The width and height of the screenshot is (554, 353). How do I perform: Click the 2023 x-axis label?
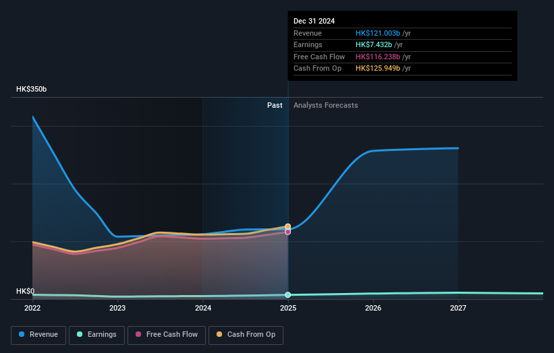[x=117, y=309]
